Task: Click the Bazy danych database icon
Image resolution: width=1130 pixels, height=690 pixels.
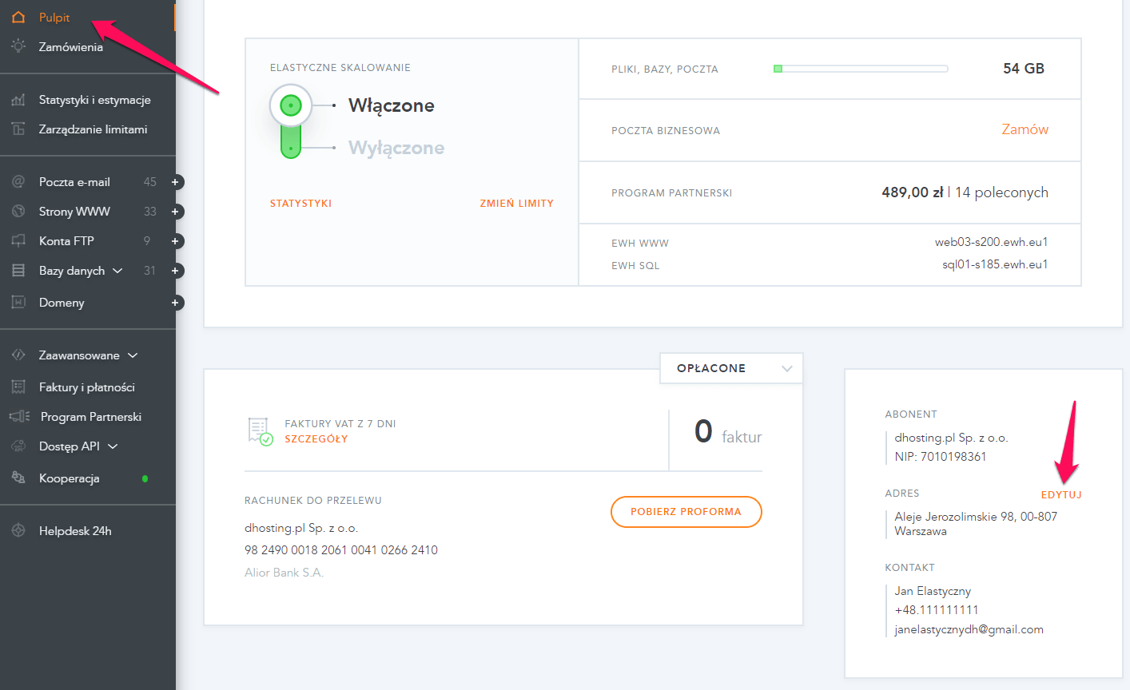Action: pyautogui.click(x=18, y=271)
